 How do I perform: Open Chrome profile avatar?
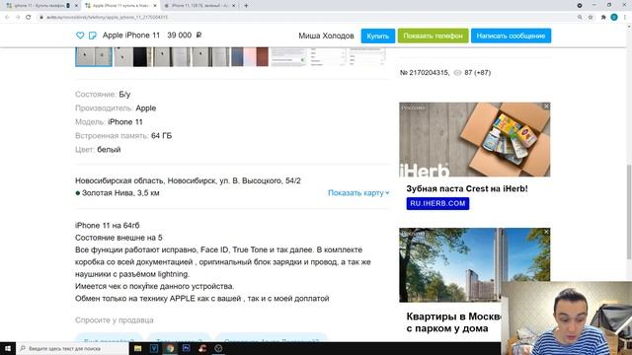[614, 18]
